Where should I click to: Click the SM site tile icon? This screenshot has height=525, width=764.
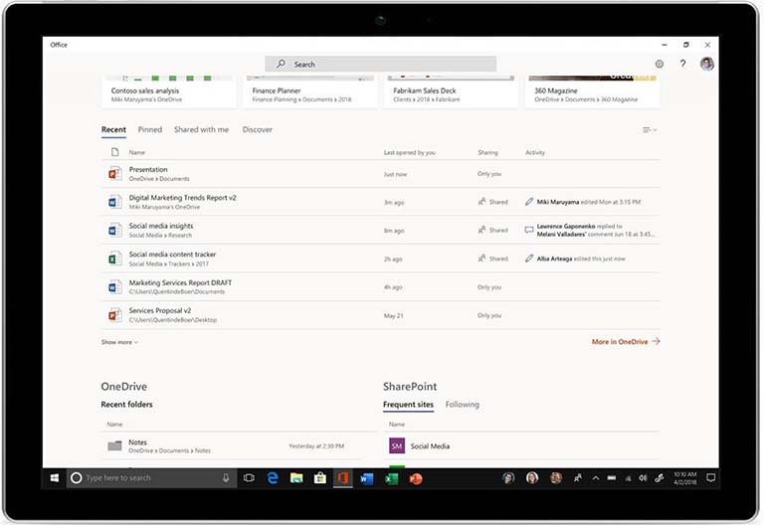tap(397, 445)
